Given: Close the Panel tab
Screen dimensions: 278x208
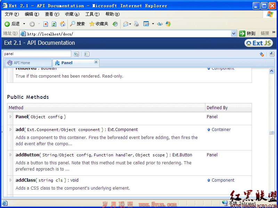Looking at the screenshot, I should (96, 62).
